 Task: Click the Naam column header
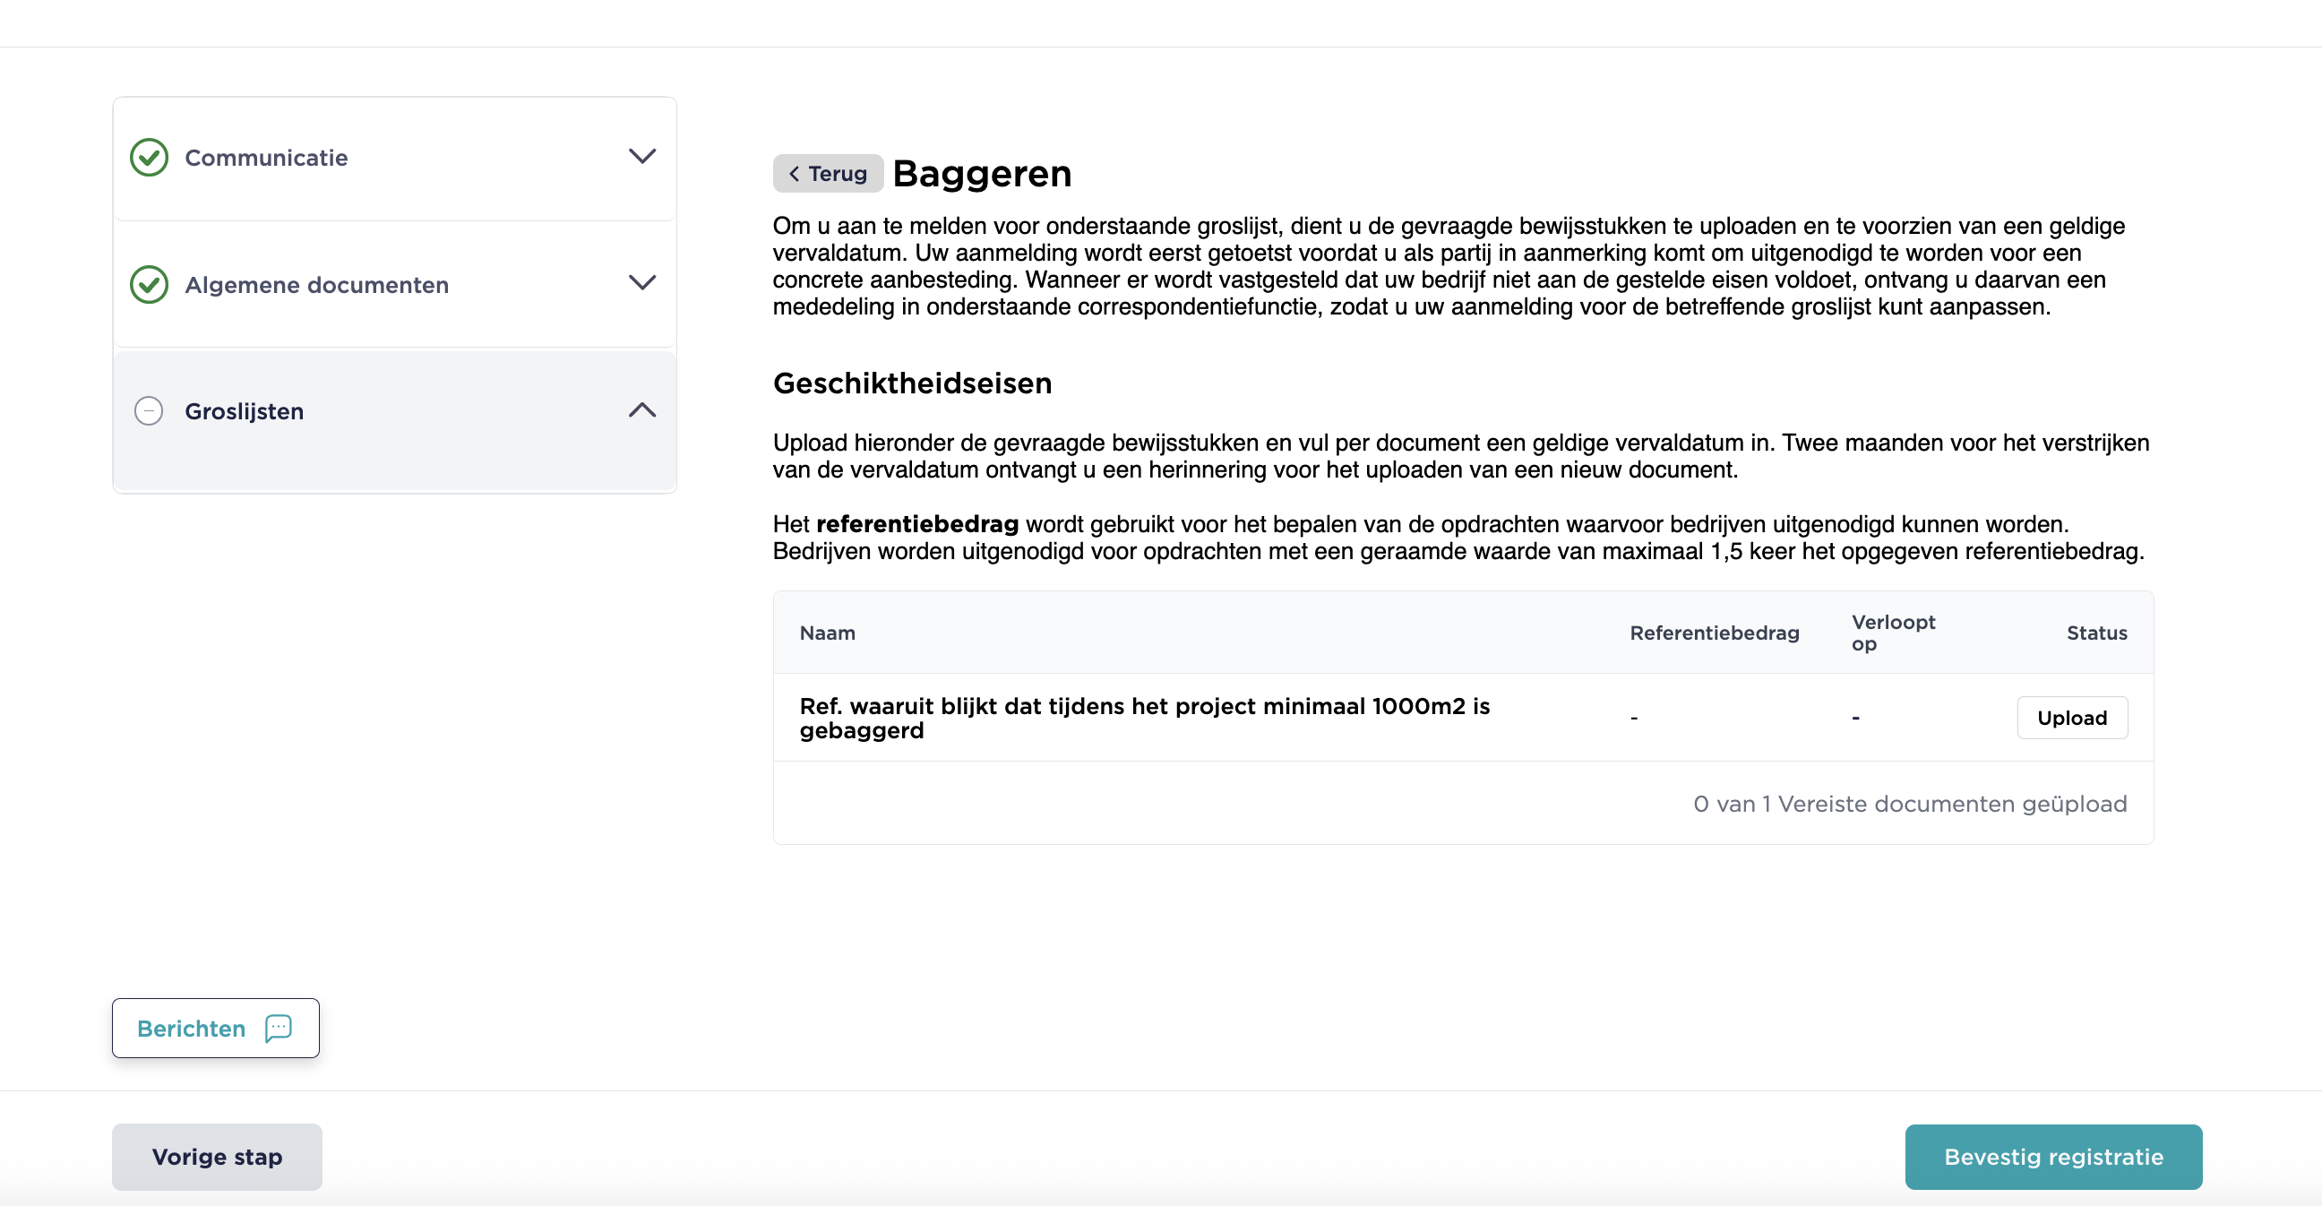[x=827, y=633]
